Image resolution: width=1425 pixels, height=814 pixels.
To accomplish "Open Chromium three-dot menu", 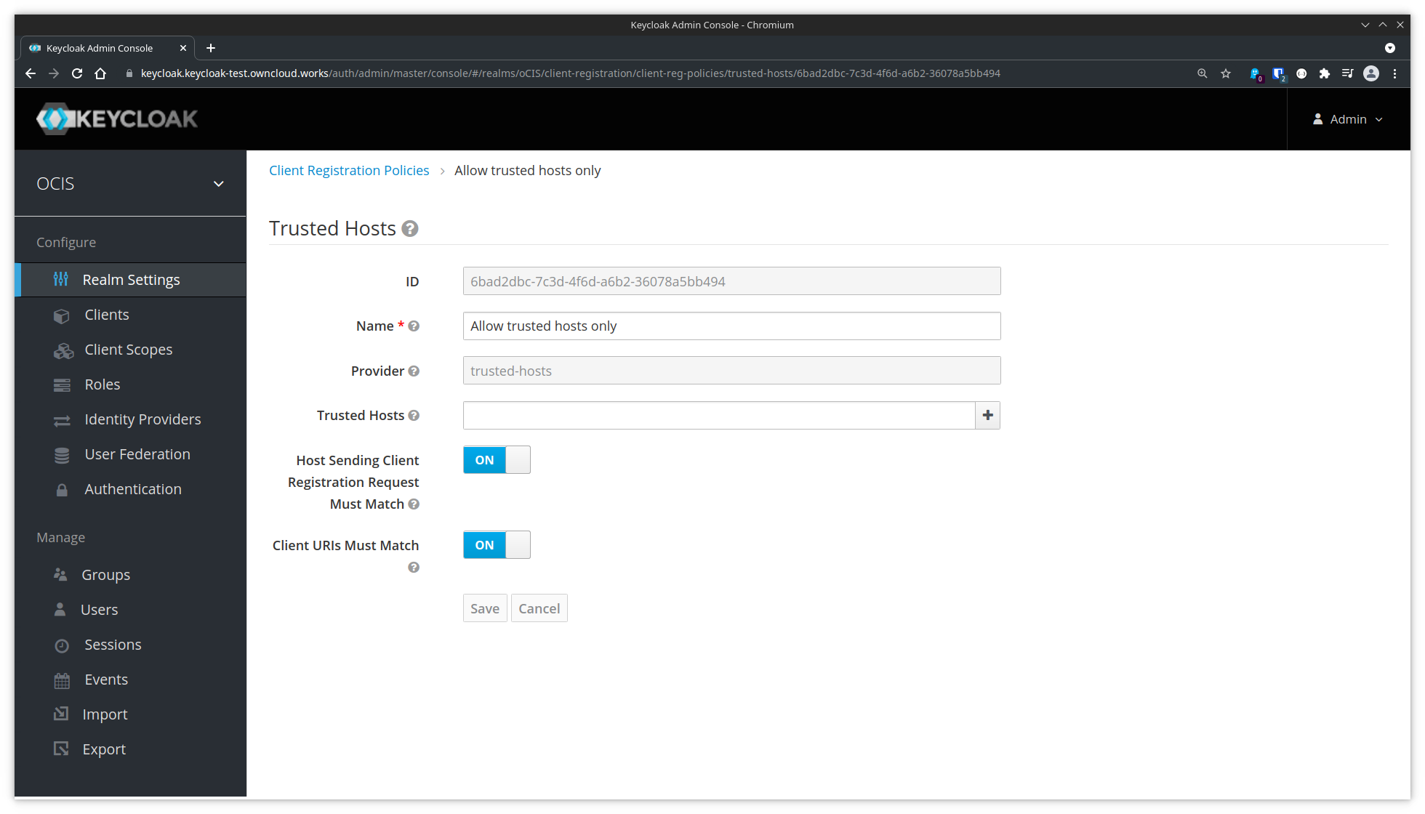I will click(1394, 73).
